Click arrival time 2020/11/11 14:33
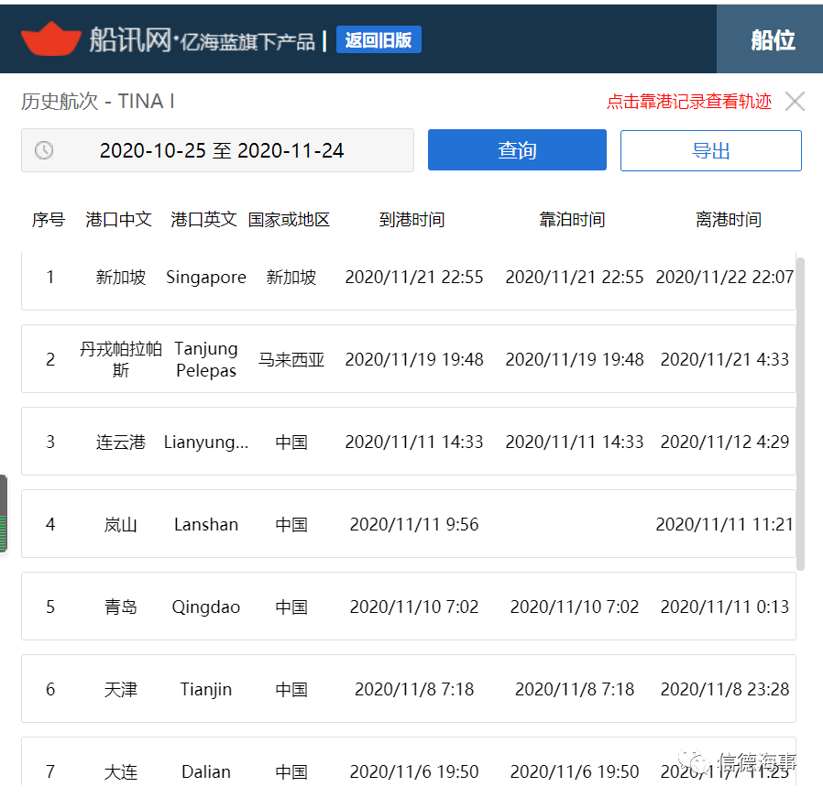The height and width of the screenshot is (798, 823). pyautogui.click(x=414, y=442)
